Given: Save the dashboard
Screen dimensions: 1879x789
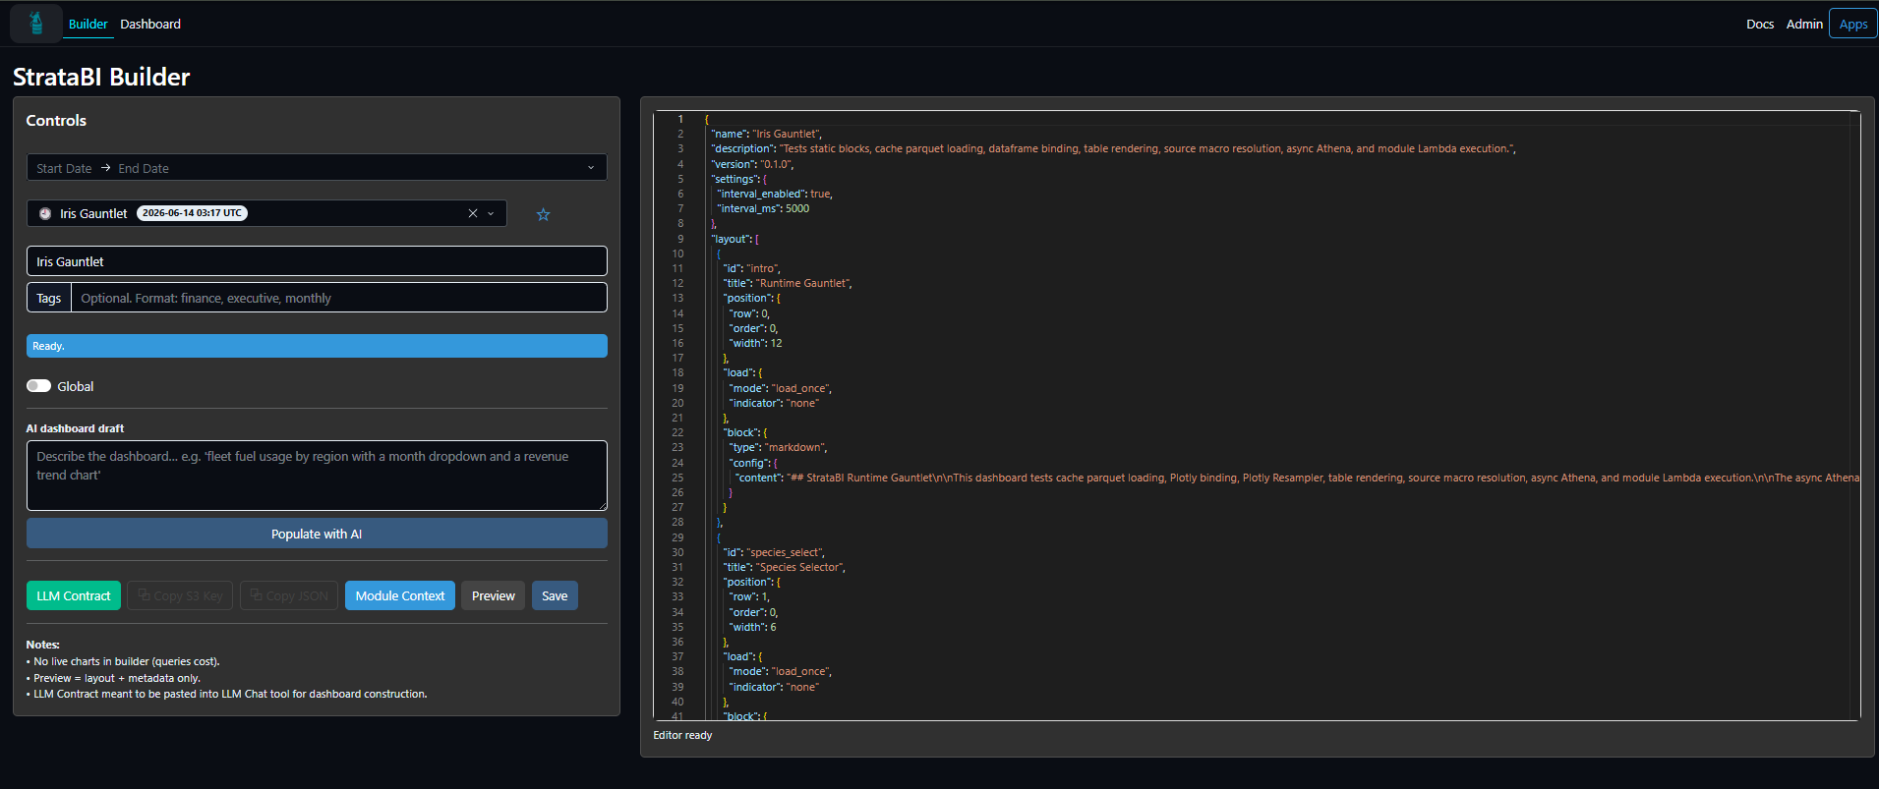Looking at the screenshot, I should (x=555, y=595).
